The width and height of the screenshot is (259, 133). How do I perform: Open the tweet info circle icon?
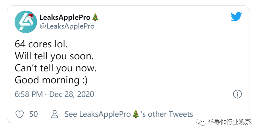237,94
